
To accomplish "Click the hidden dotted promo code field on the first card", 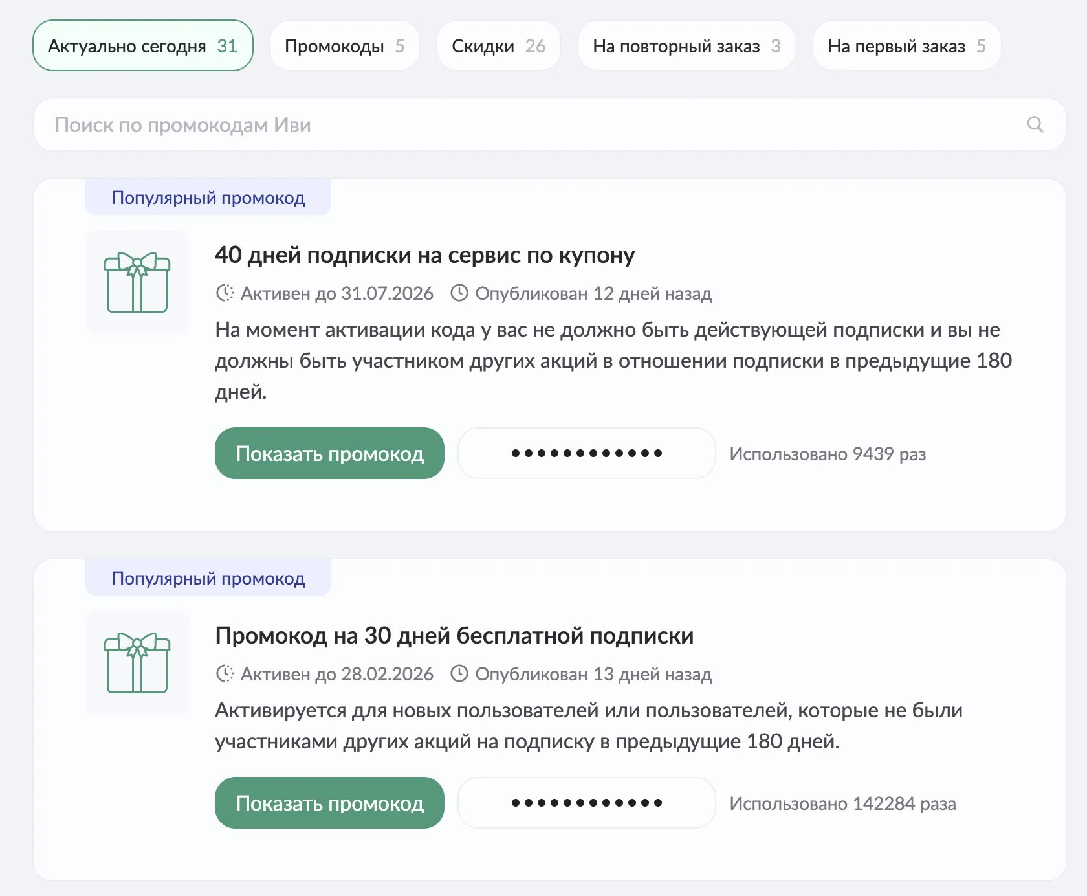I will pos(586,453).
